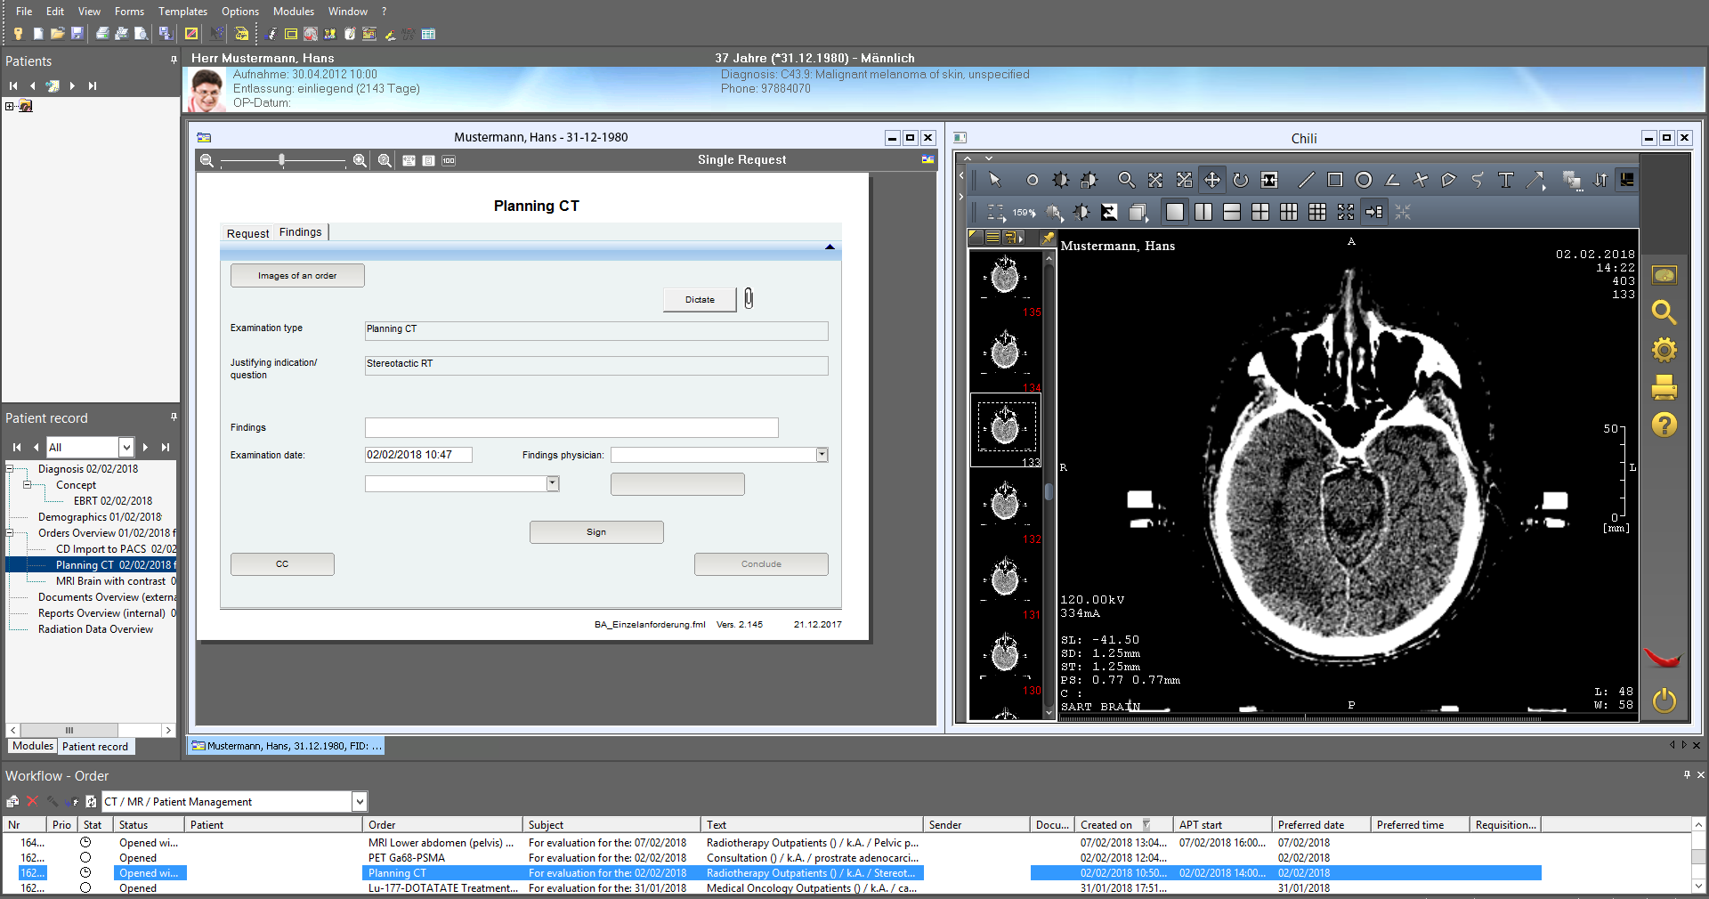Viewport: 1709px width, 899px height.
Task: Click the form zoom slider handle
Action: [x=282, y=160]
